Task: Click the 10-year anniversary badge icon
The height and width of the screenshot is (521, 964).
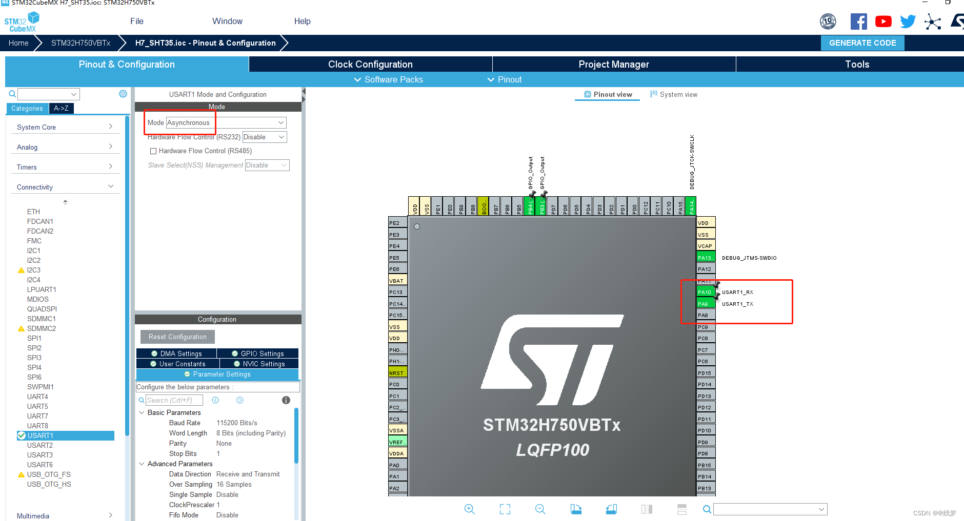Action: [x=828, y=22]
